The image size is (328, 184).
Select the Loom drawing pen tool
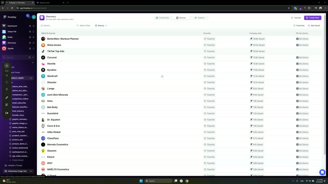click(x=7, y=98)
